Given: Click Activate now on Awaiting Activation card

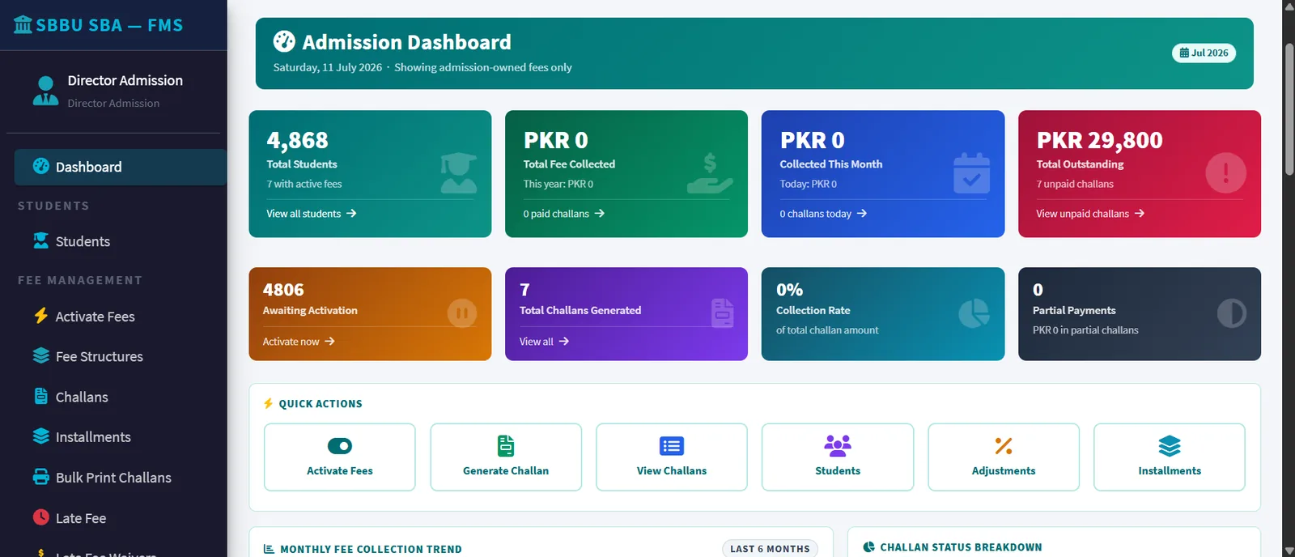Looking at the screenshot, I should coord(299,342).
